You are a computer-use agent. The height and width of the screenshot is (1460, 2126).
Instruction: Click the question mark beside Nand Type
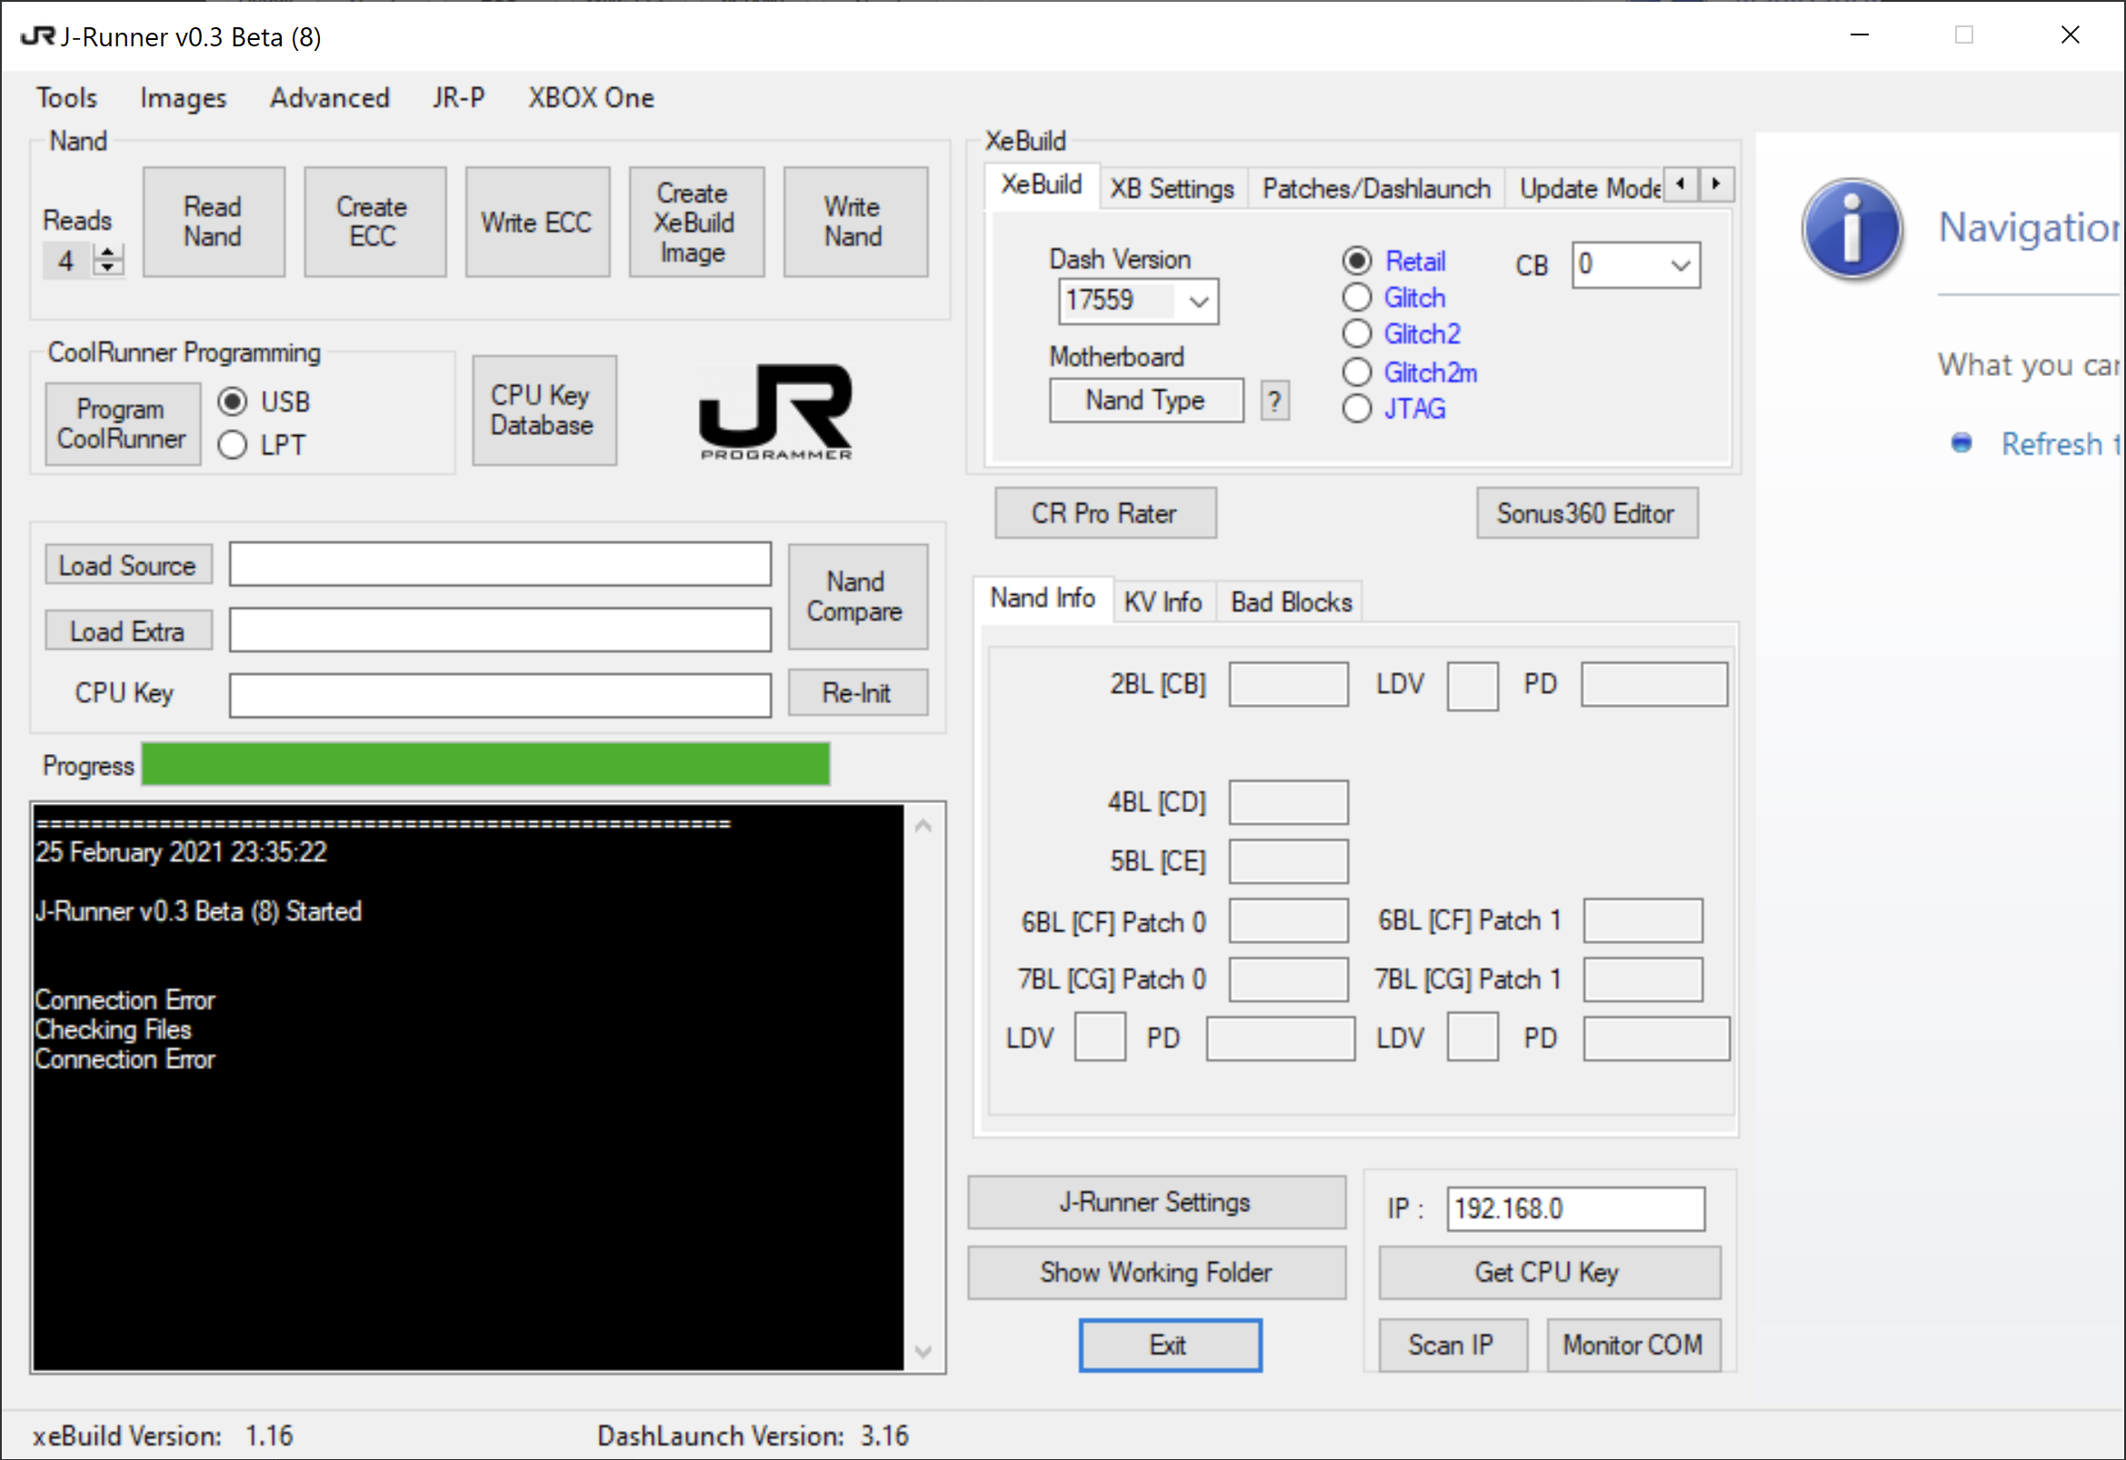click(x=1274, y=401)
